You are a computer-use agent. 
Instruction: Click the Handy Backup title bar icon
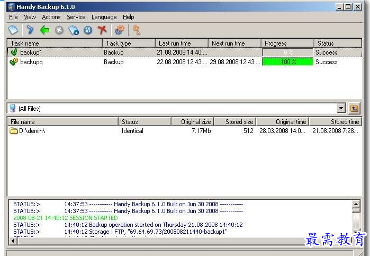click(x=11, y=7)
